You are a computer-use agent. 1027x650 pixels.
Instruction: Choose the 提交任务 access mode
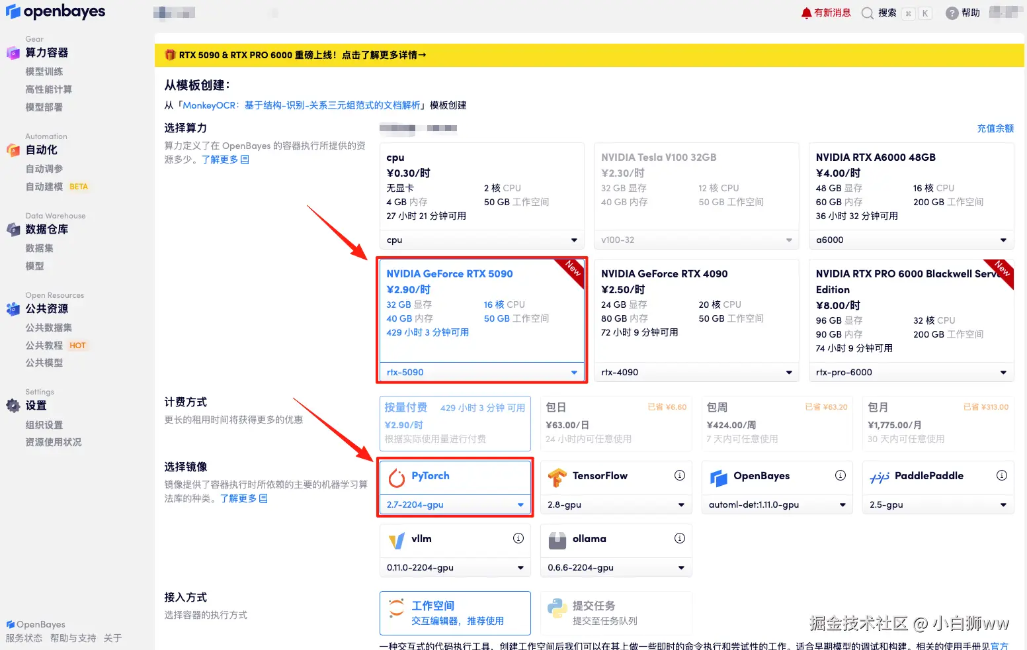pos(616,613)
